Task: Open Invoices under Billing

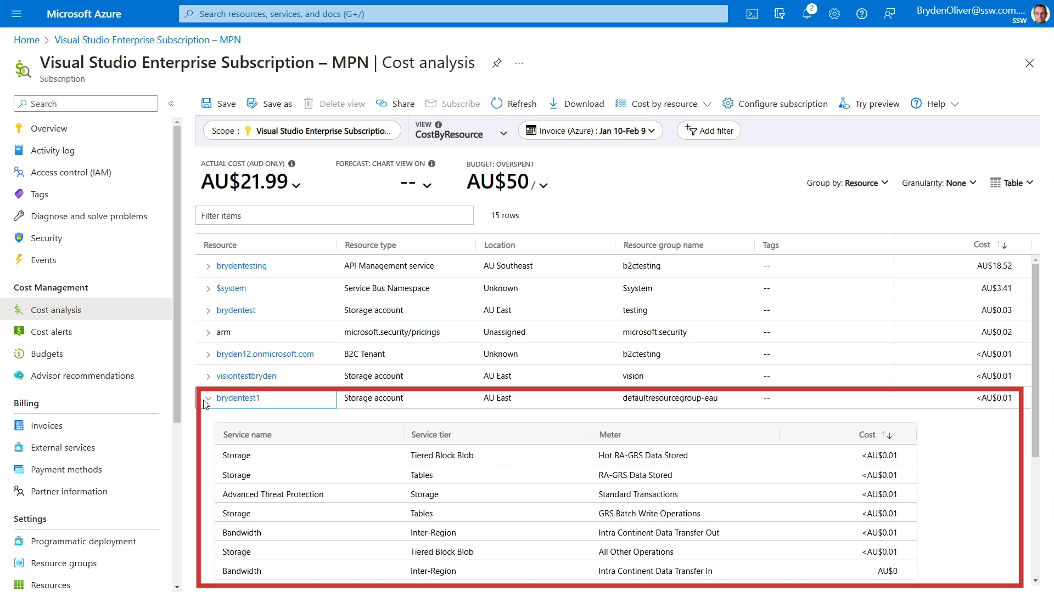Action: (x=47, y=426)
